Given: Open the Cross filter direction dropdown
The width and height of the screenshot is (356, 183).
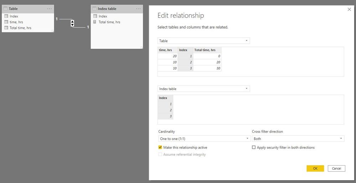Looking at the screenshot, I should pos(298,138).
